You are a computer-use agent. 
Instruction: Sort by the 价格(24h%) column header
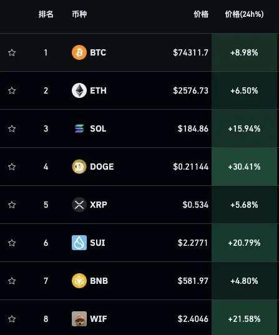(x=244, y=14)
